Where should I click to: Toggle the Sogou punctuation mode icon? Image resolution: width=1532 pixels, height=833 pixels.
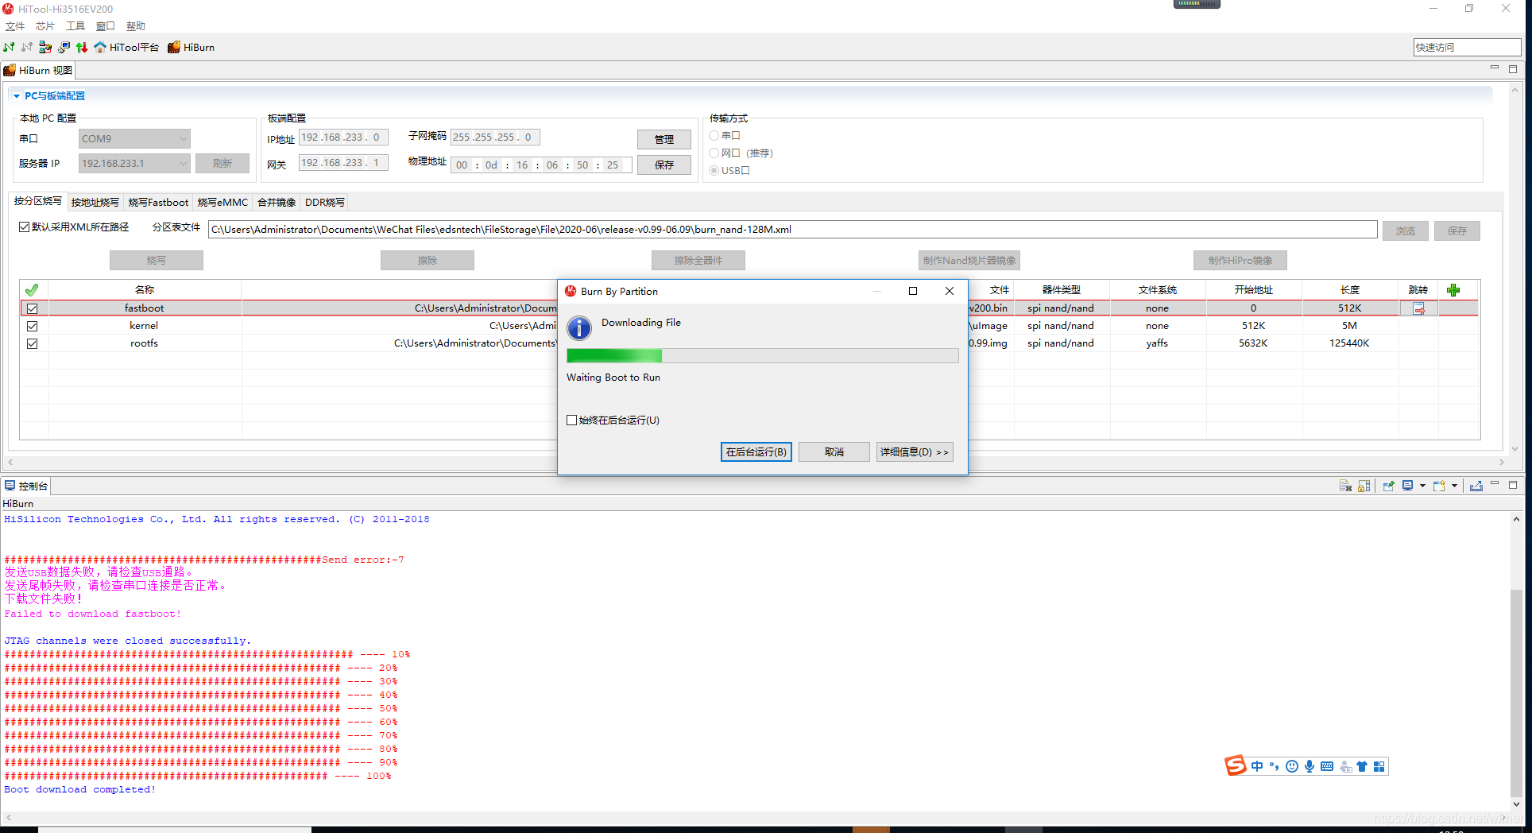[x=1274, y=766]
